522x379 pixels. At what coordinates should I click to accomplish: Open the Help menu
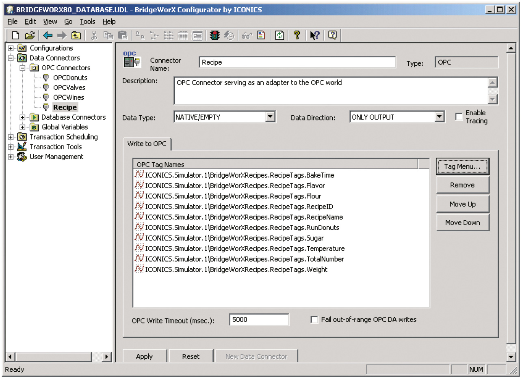point(109,22)
